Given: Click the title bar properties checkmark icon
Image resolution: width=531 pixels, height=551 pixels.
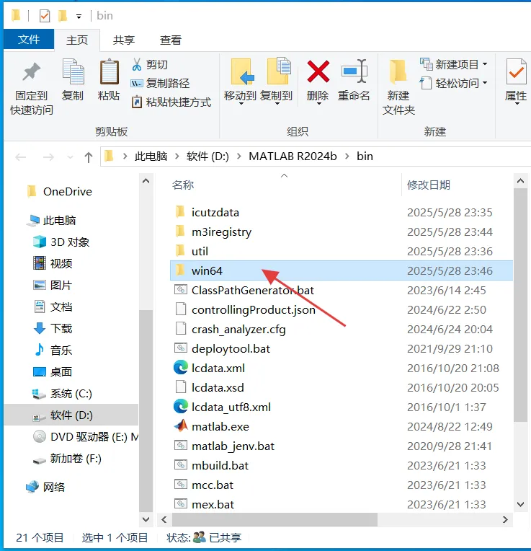Looking at the screenshot, I should point(45,16).
